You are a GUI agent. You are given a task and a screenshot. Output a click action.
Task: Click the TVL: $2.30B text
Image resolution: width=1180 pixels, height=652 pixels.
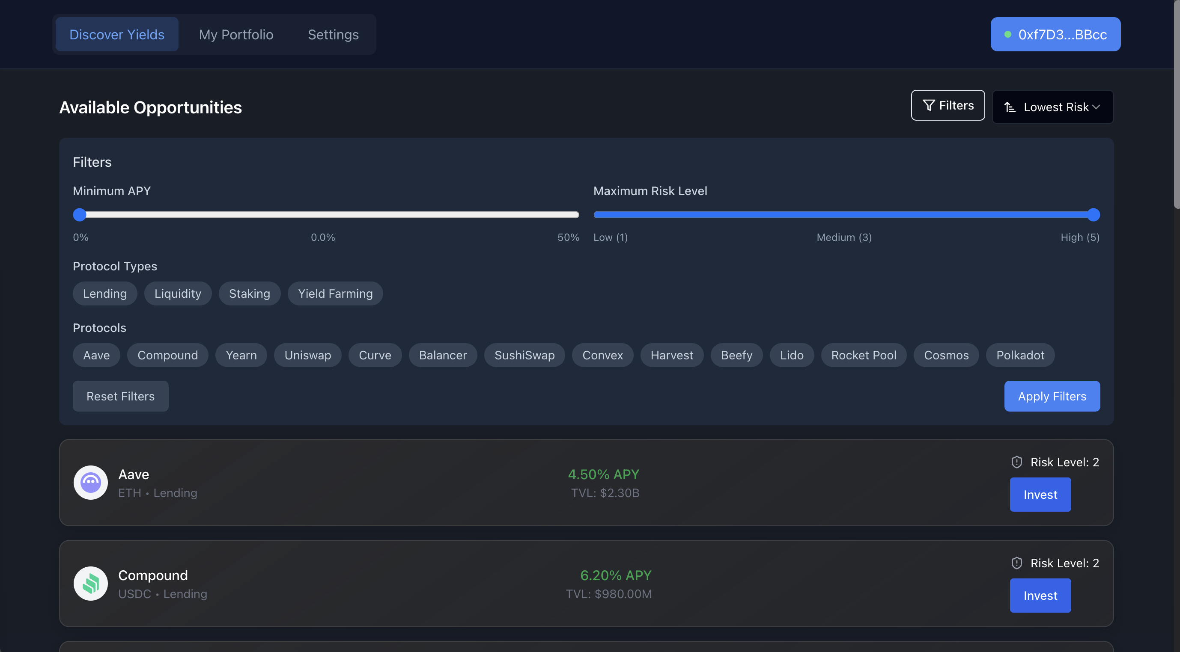click(605, 493)
